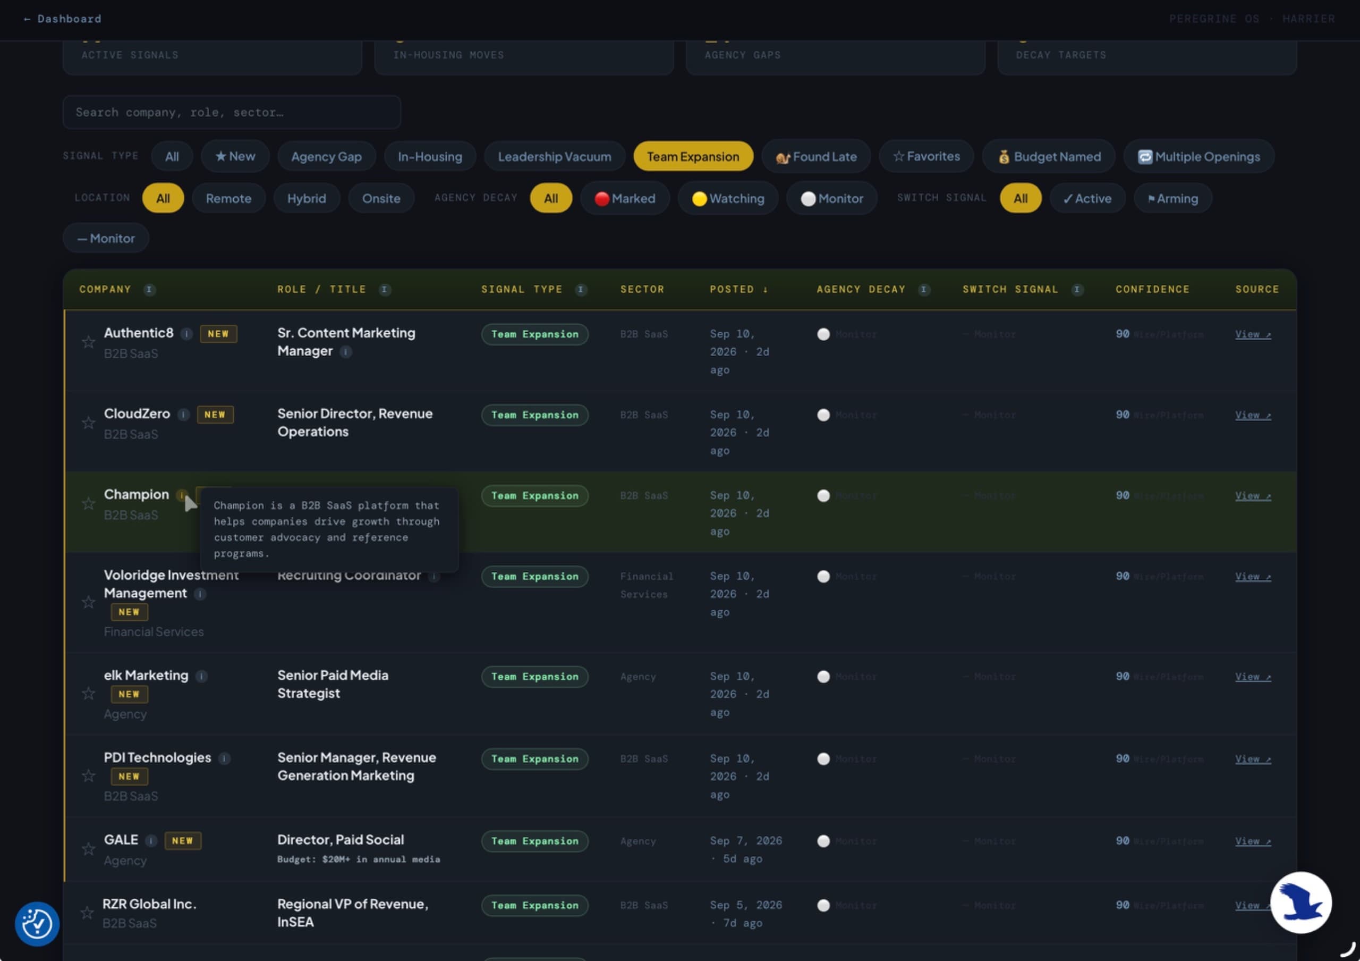Click info icon beside Voloridge Investment Management
This screenshot has width=1360, height=961.
tap(200, 594)
